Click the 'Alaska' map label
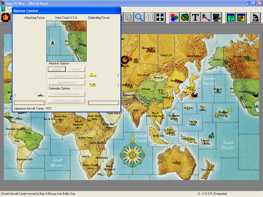This screenshot has width=263, height=197. tap(217, 59)
